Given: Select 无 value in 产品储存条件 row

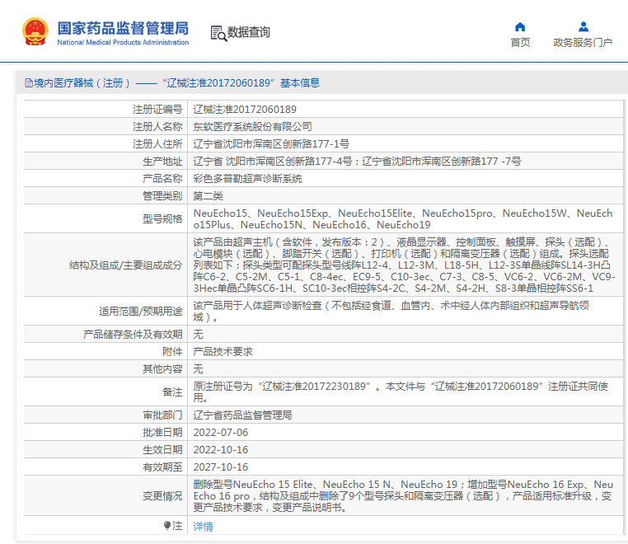Looking at the screenshot, I should click(x=199, y=334).
